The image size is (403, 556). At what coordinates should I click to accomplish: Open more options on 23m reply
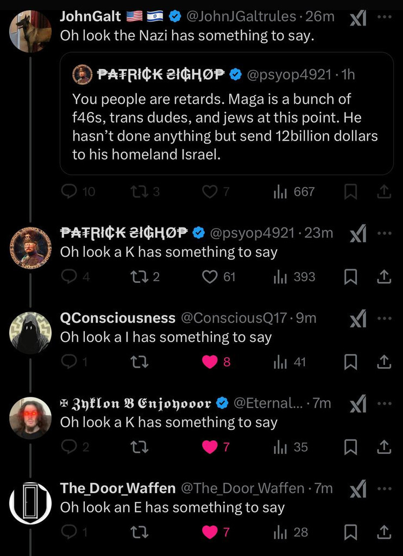[x=384, y=232]
